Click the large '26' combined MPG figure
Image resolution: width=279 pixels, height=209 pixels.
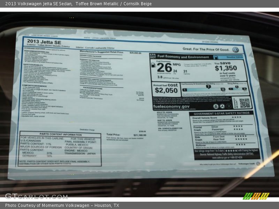(x=164, y=68)
